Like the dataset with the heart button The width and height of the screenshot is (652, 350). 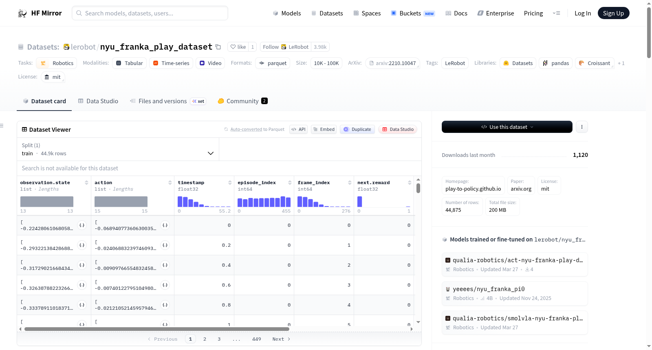pyautogui.click(x=238, y=47)
